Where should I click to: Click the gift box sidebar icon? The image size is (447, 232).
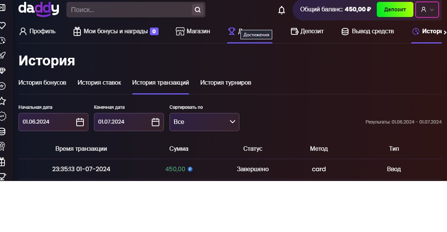(2, 162)
